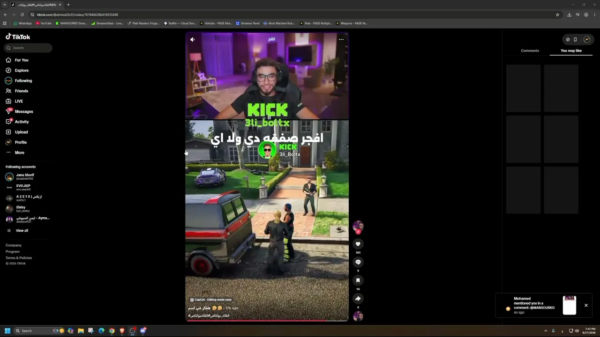This screenshot has width=600, height=337.
Task: Show hidden system tray icons
Action: click(x=546, y=331)
